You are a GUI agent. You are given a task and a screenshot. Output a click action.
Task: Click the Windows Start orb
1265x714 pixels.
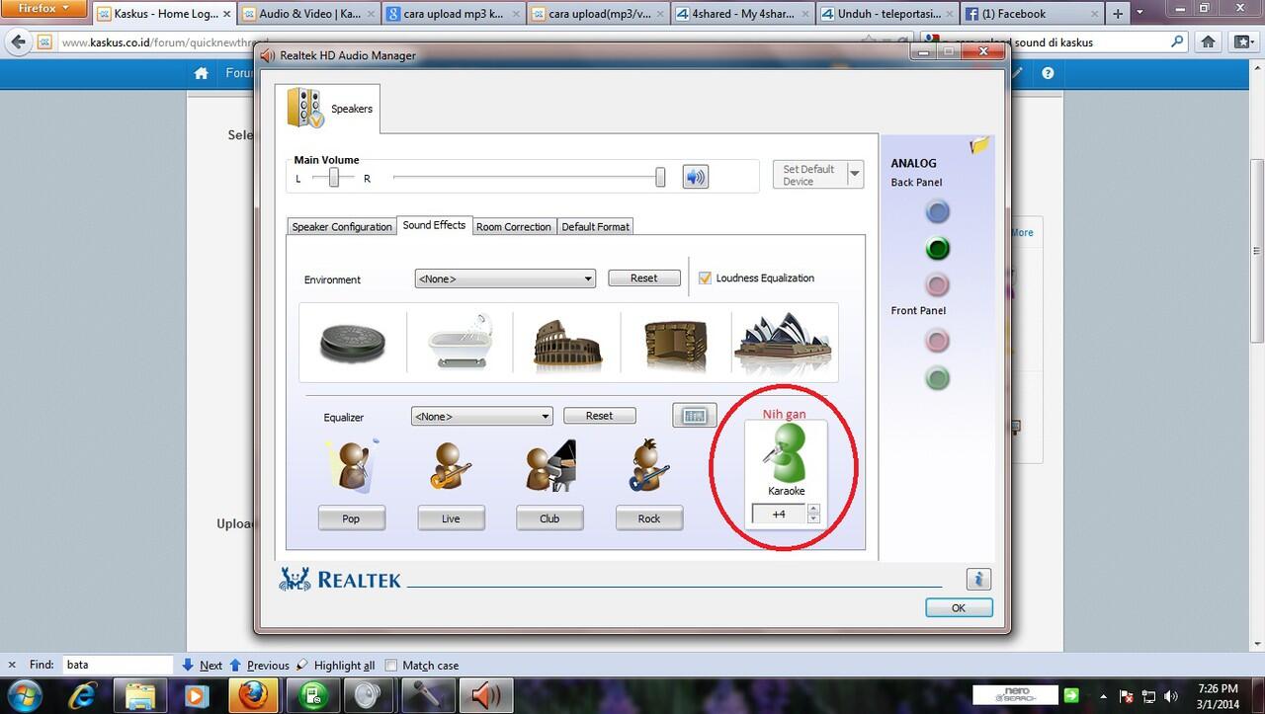coord(24,696)
